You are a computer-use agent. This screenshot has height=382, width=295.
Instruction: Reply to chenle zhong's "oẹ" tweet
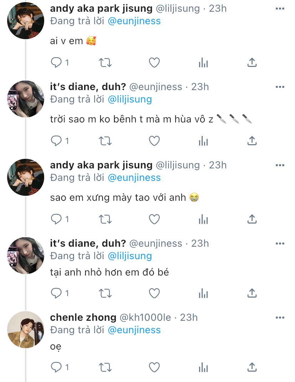(x=56, y=367)
